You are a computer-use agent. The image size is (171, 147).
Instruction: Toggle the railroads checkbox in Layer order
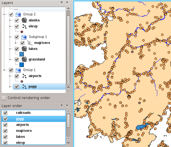5,113
